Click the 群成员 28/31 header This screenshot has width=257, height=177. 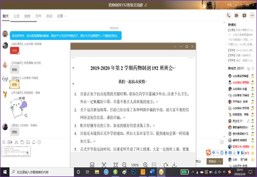[236, 68]
